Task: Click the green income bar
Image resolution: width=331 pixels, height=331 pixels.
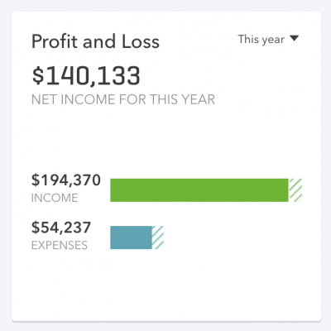Action: 199,190
